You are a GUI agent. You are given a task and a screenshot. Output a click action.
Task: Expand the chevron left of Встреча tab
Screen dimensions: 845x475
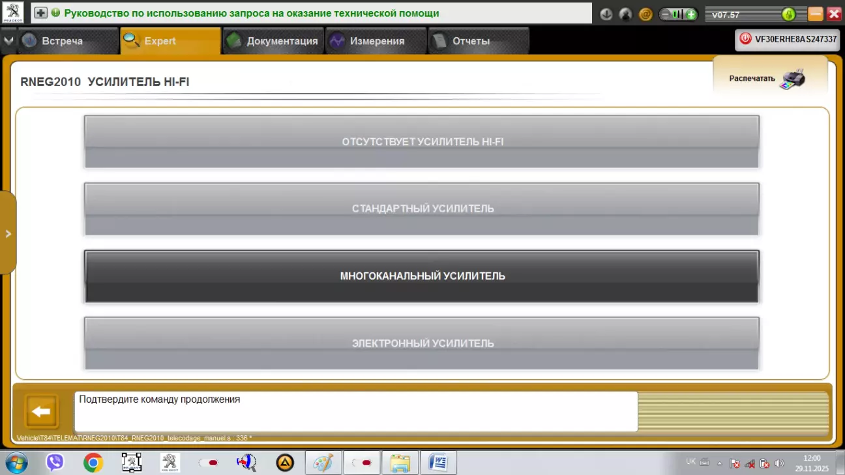tap(8, 40)
